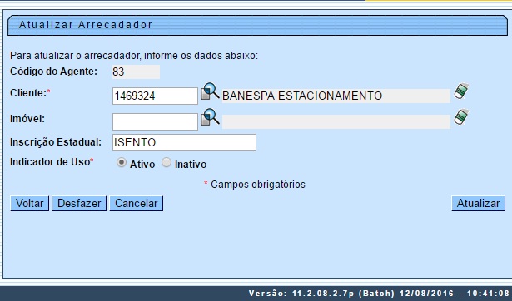Click the Cancelar button

(137, 204)
